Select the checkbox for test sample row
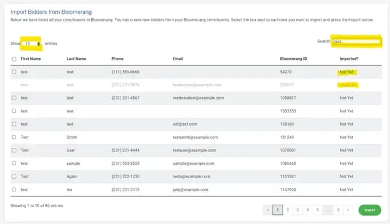390x224 pixels. 14,163
